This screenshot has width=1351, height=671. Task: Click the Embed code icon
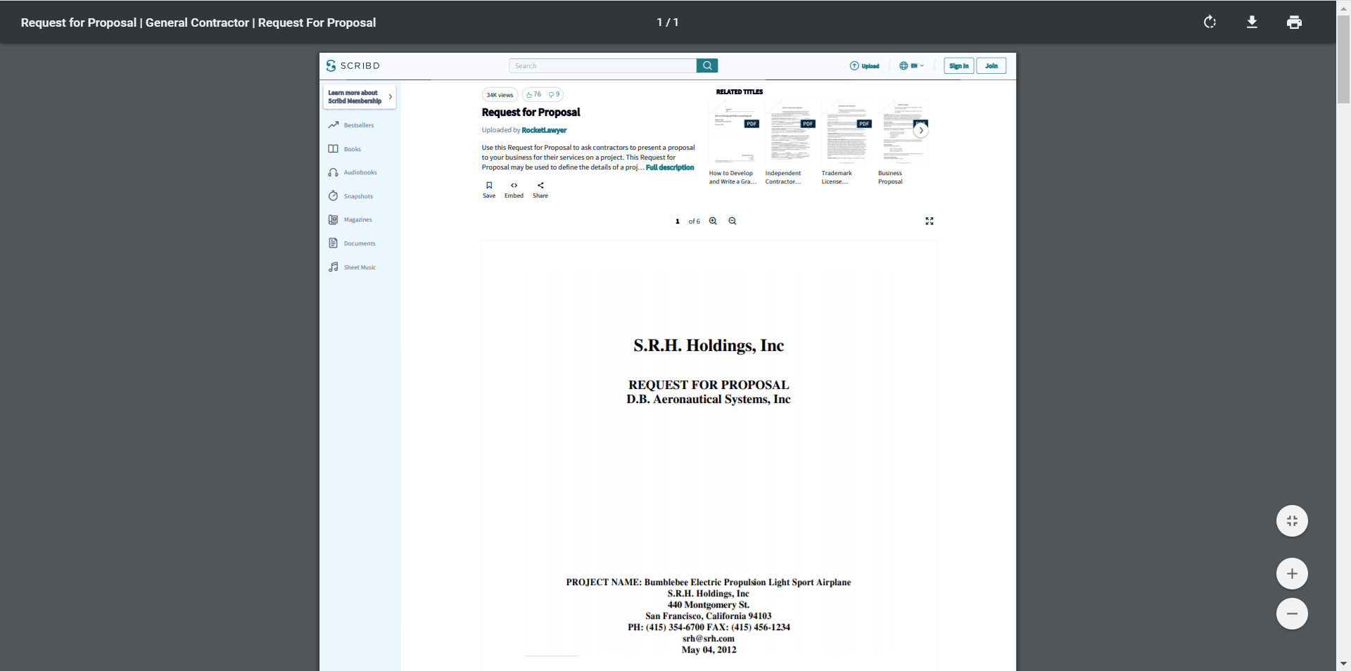[x=514, y=190]
